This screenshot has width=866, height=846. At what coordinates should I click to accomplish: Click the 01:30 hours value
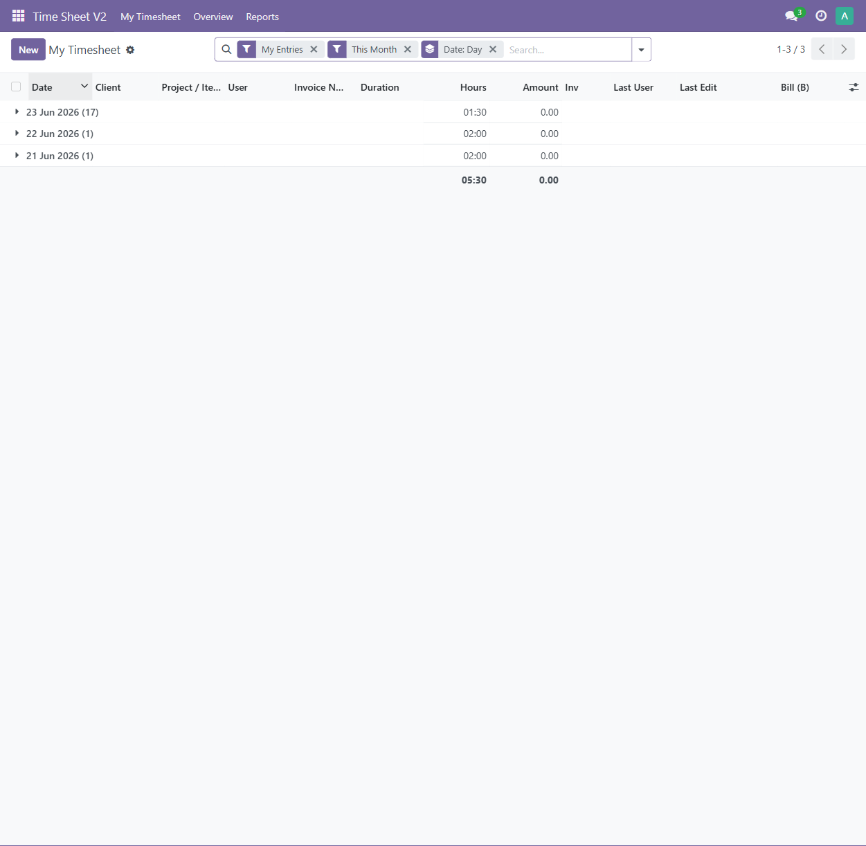tap(475, 112)
